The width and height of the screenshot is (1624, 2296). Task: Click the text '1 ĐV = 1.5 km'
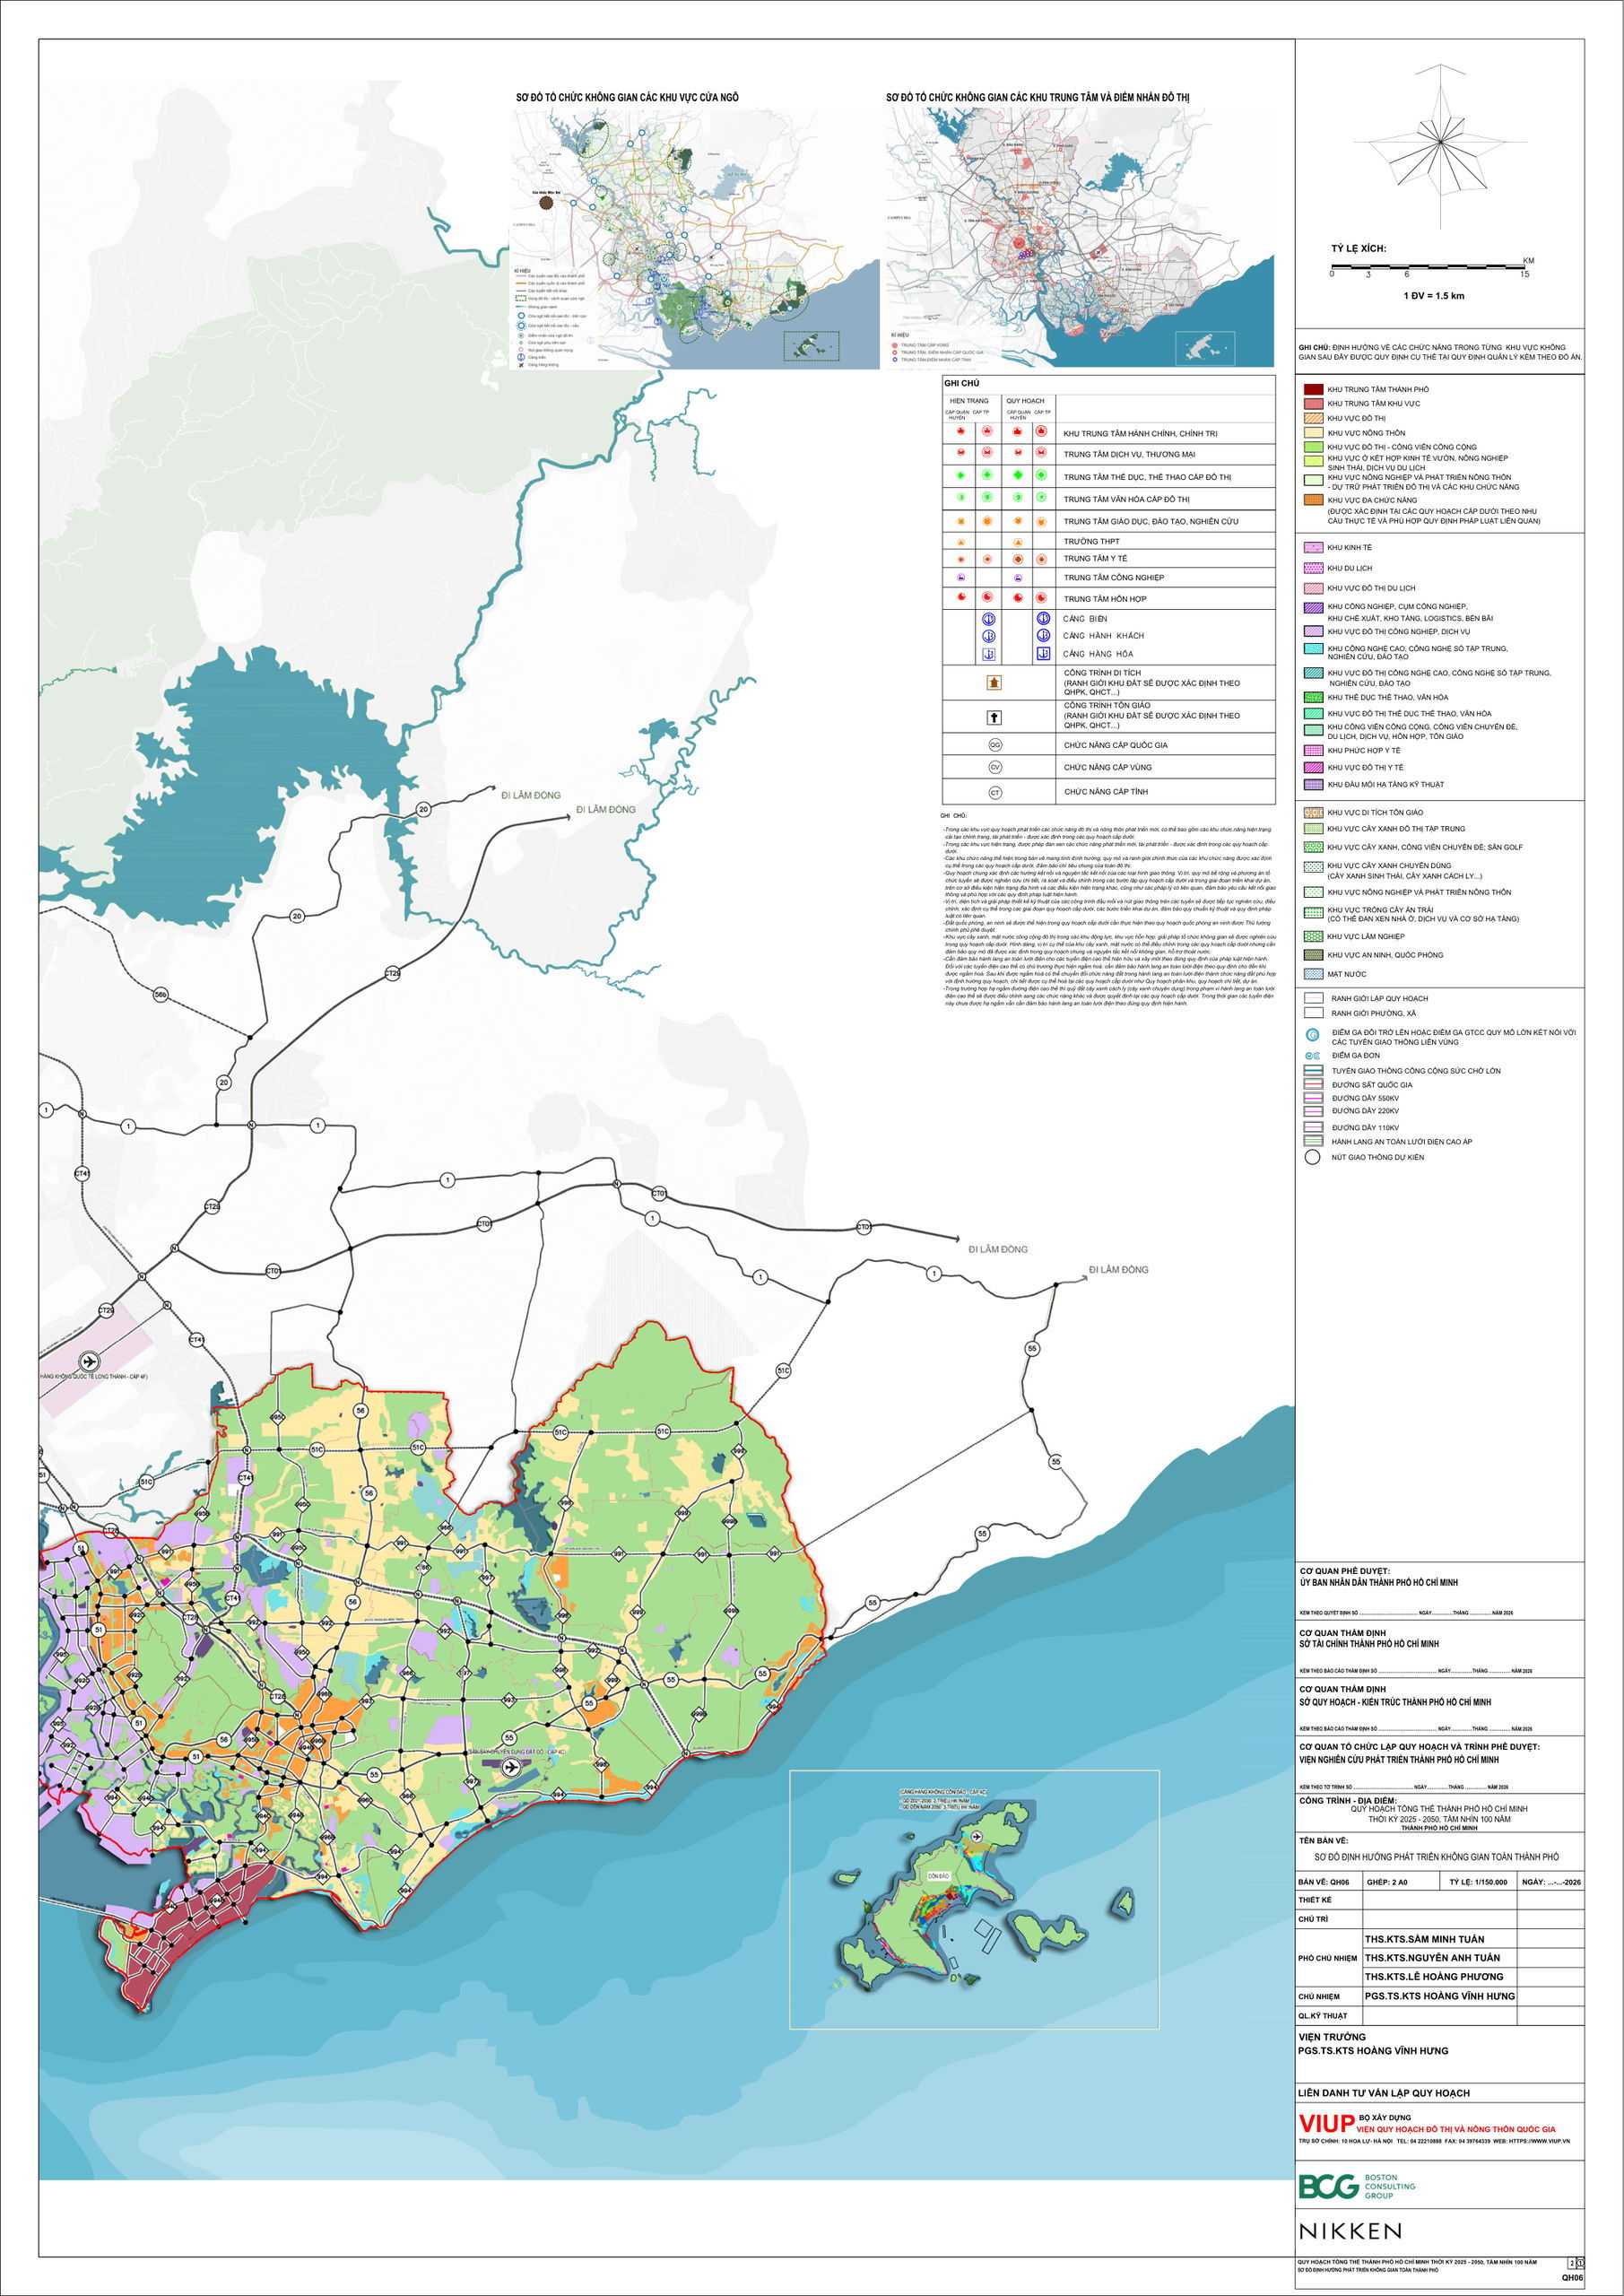click(x=1433, y=295)
